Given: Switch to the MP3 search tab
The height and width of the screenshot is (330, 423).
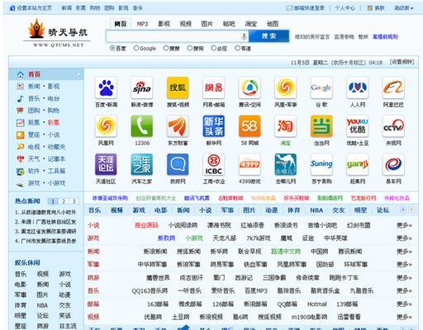Looking at the screenshot, I should coord(142,24).
